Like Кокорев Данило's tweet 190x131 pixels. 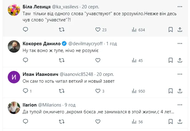(98, 60)
